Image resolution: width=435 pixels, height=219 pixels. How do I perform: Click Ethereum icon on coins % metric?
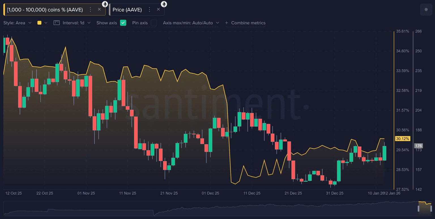pos(105,4)
